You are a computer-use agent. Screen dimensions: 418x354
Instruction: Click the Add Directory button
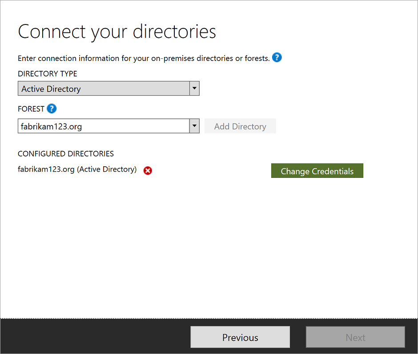[240, 126]
